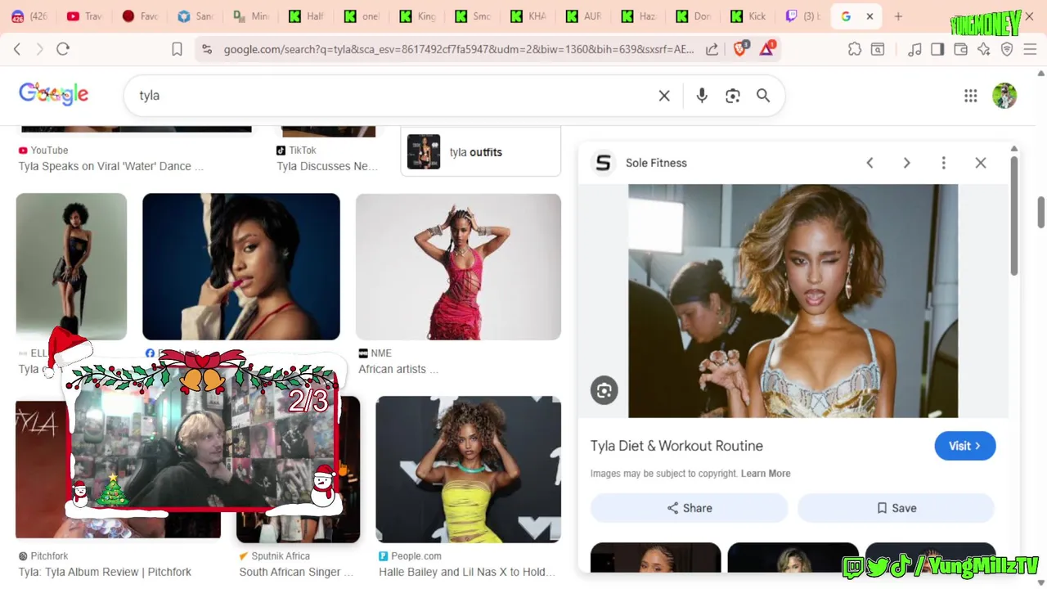
Task: Click the Share button
Action: coord(690,508)
